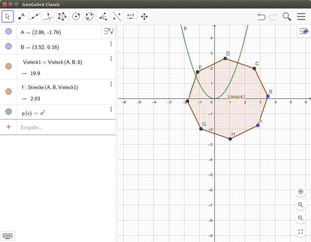
Task: Select the Move tool
Action: click(x=7, y=16)
